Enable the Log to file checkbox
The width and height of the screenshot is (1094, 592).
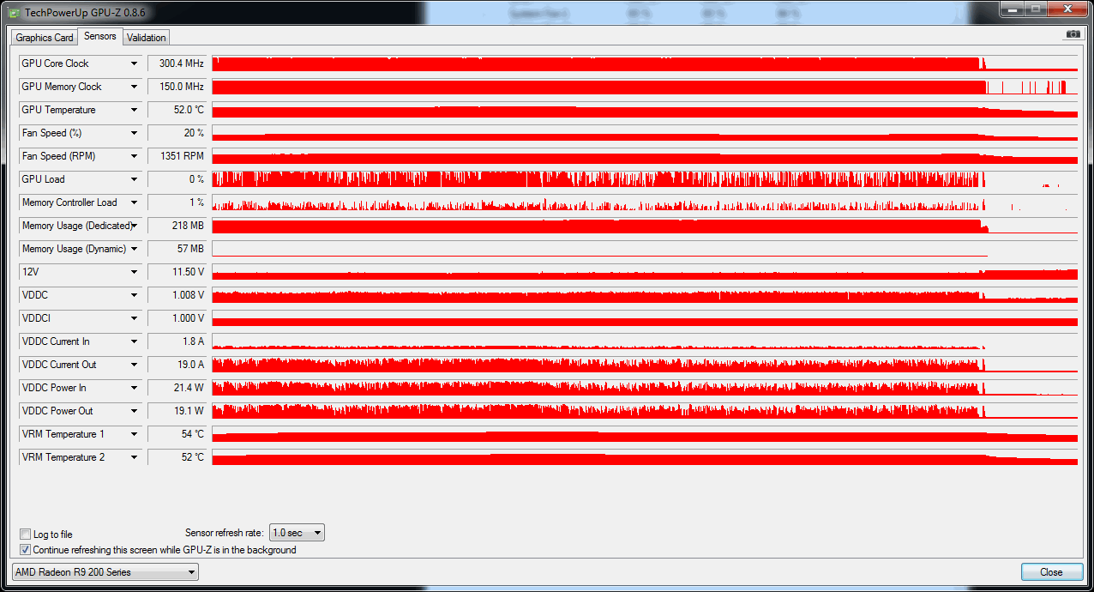pos(26,535)
